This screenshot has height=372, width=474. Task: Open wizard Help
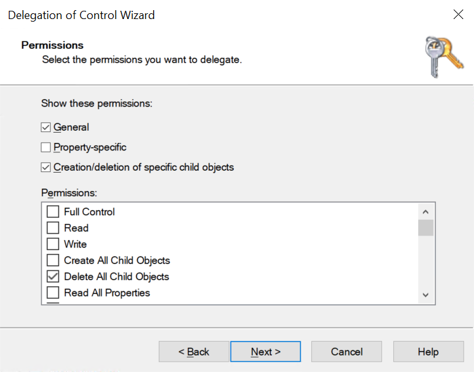coord(428,352)
